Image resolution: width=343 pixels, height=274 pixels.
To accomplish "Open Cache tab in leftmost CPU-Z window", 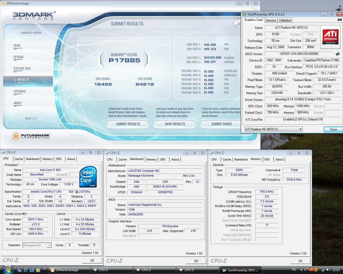I will click(18, 159).
